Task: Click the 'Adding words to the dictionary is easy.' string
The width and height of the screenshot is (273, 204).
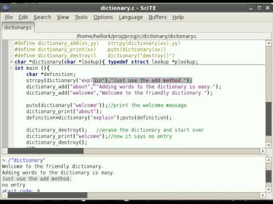Action: pos(156,87)
